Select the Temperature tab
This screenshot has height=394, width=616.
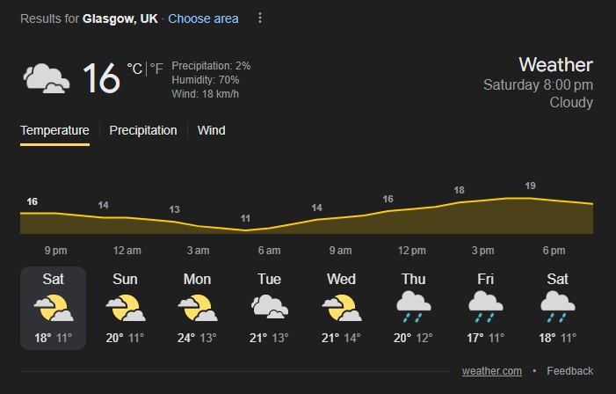(54, 130)
